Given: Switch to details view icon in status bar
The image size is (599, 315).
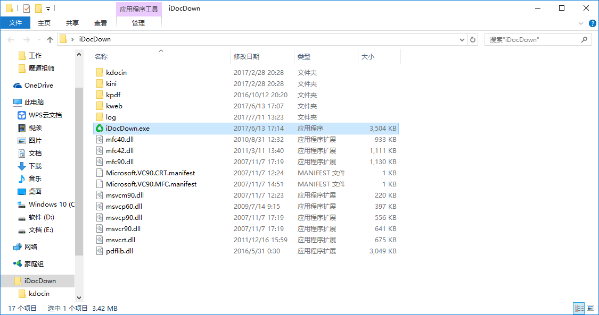Looking at the screenshot, I should point(578,308).
